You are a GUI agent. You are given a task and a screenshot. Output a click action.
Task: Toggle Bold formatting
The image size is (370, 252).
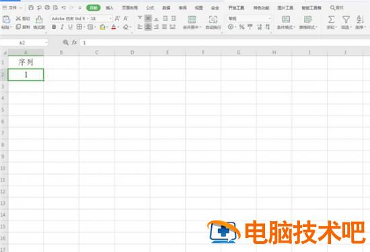click(x=54, y=27)
